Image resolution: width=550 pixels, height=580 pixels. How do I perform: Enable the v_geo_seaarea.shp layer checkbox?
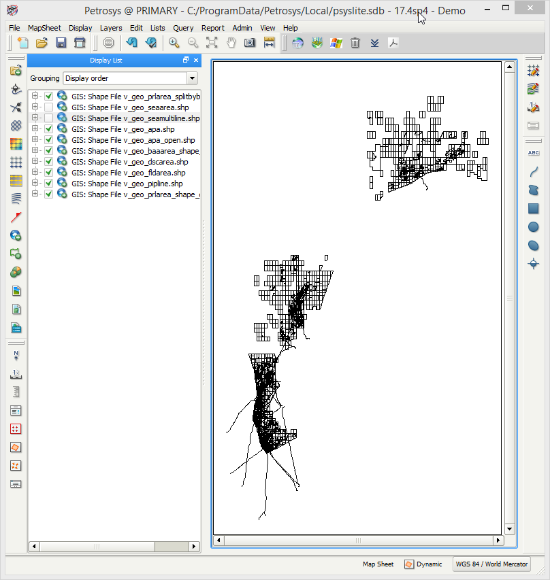click(48, 107)
